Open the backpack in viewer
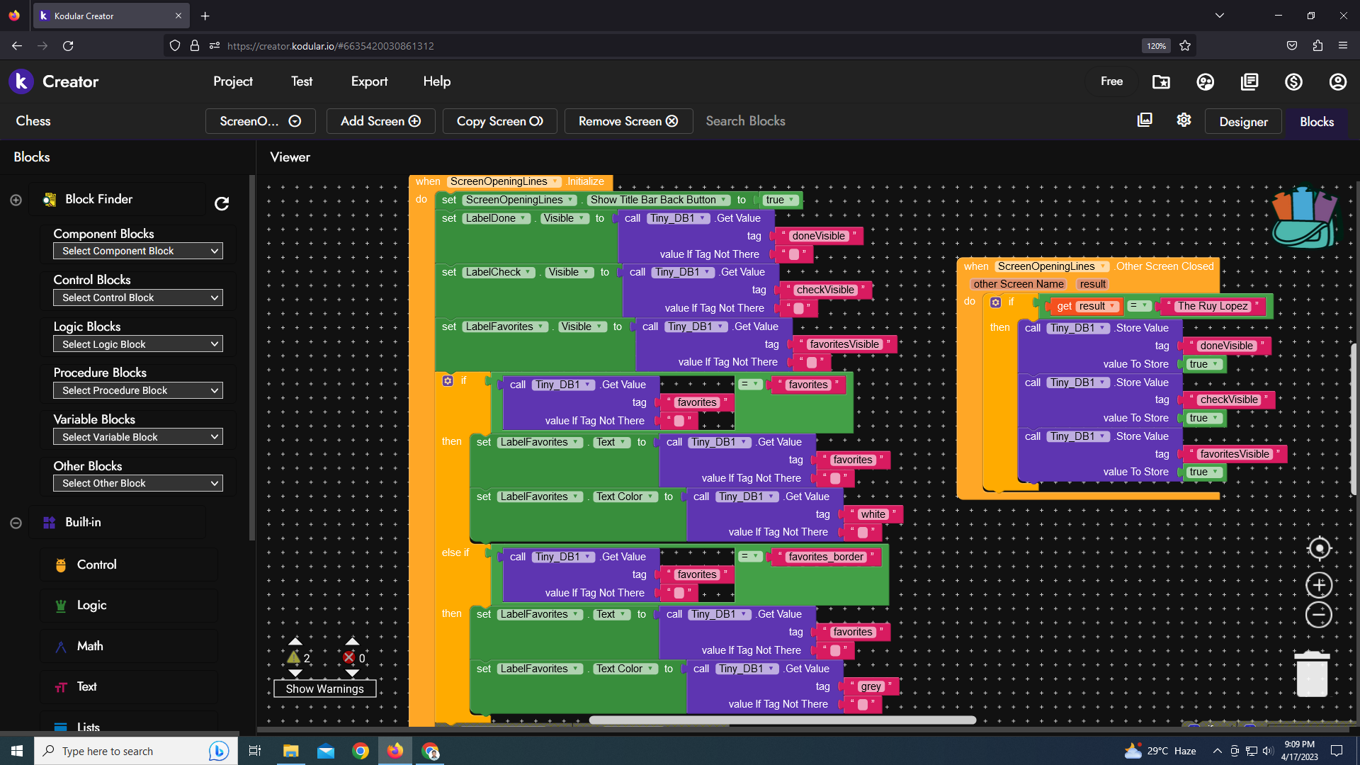The image size is (1360, 765). click(1305, 217)
